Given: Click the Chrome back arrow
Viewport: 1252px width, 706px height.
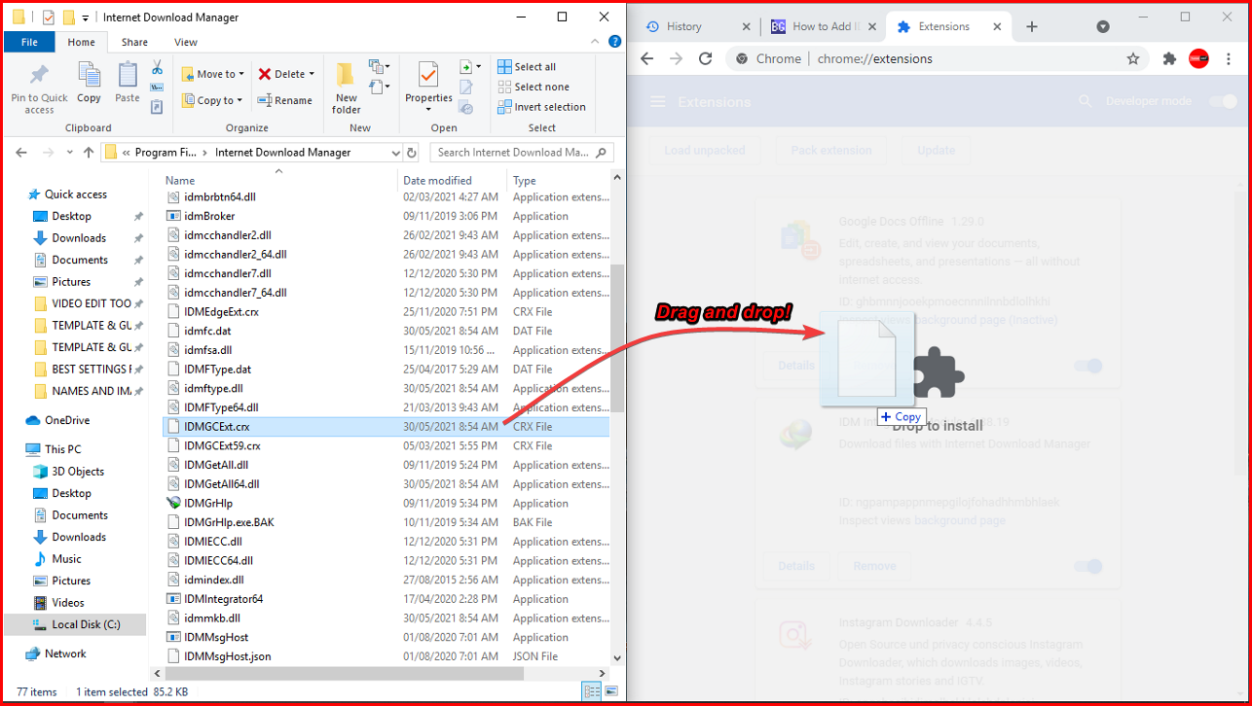Looking at the screenshot, I should pos(646,58).
